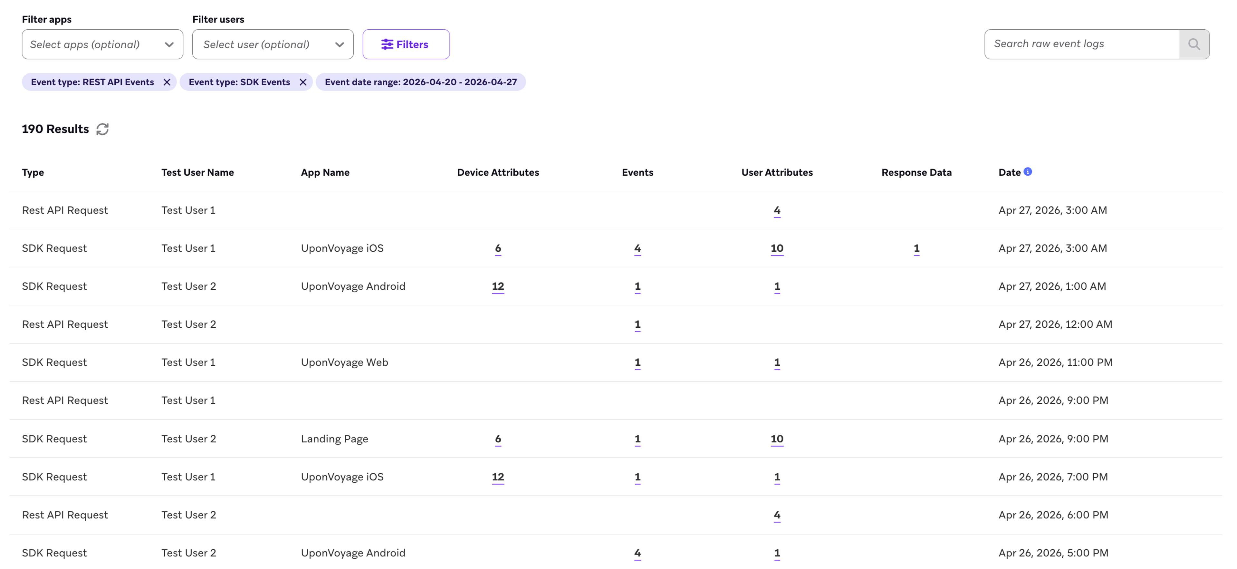Open the 1 event at Apr 27, 1:00 AM row
The image size is (1237, 569).
[x=637, y=286]
